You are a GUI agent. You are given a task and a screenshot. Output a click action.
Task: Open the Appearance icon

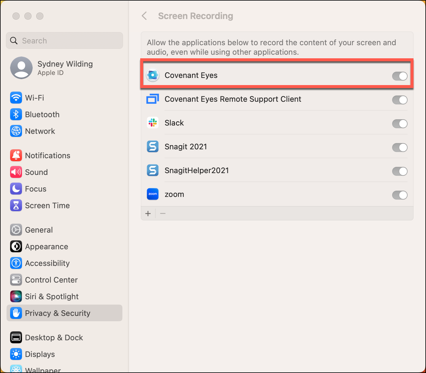(16, 246)
